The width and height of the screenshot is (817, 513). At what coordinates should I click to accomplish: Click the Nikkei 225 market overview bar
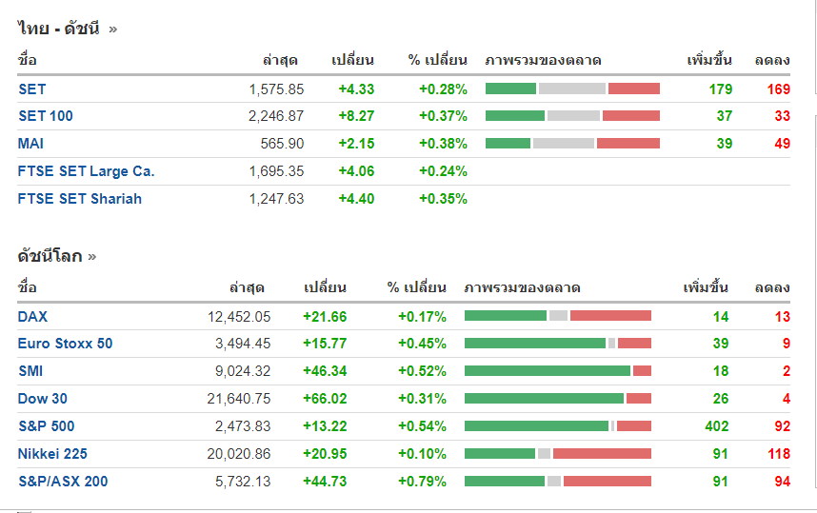click(x=558, y=454)
